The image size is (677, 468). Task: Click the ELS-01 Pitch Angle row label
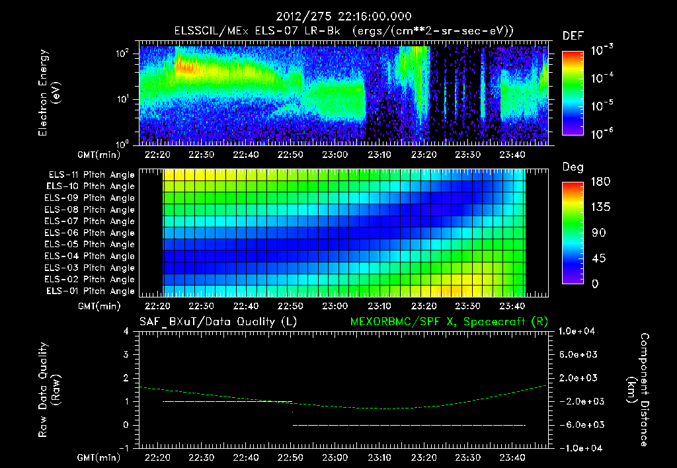pyautogui.click(x=90, y=291)
